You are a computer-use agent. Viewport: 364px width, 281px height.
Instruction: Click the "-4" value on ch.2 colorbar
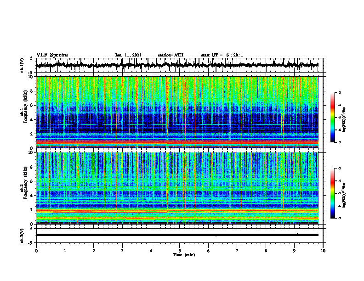[x=339, y=181]
